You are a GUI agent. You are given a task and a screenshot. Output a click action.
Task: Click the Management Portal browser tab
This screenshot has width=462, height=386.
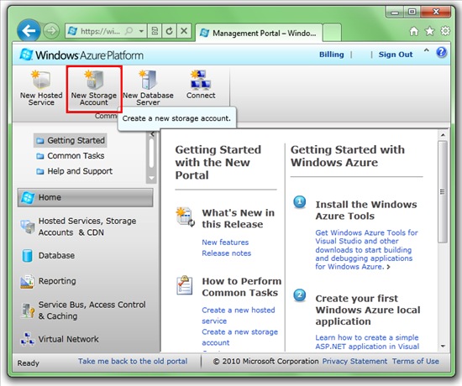259,33
